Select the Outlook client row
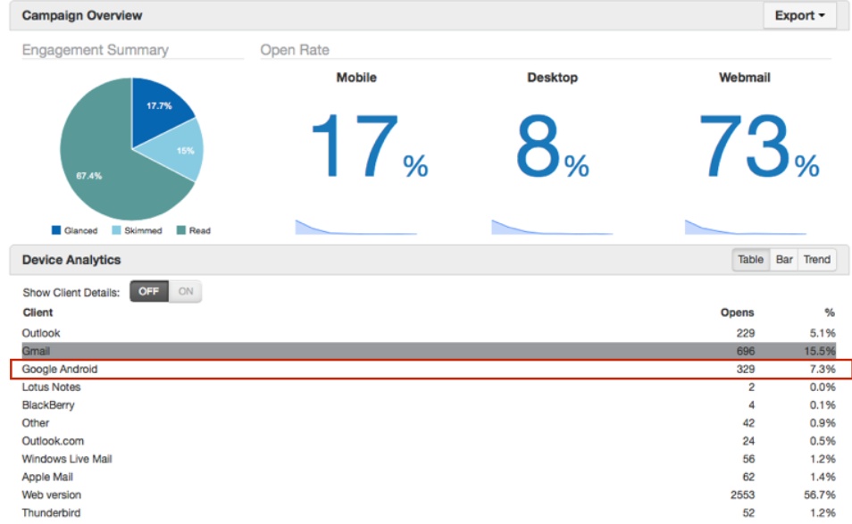 [429, 333]
